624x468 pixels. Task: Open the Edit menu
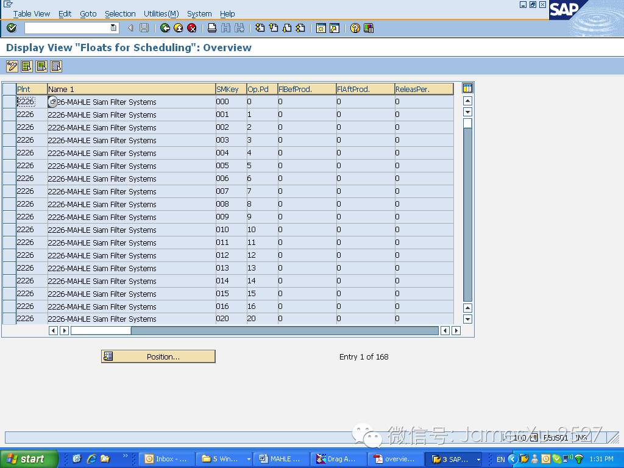[65, 14]
